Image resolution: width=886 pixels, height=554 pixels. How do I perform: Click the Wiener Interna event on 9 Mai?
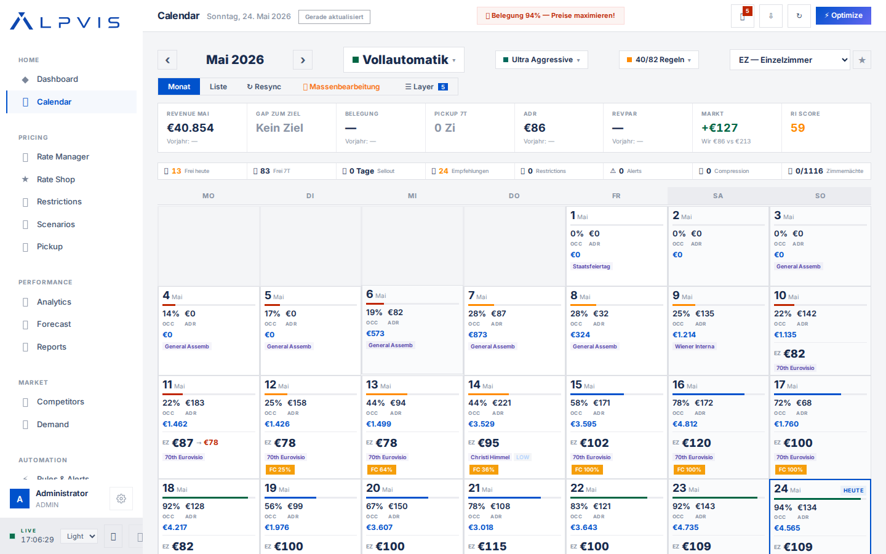point(695,347)
